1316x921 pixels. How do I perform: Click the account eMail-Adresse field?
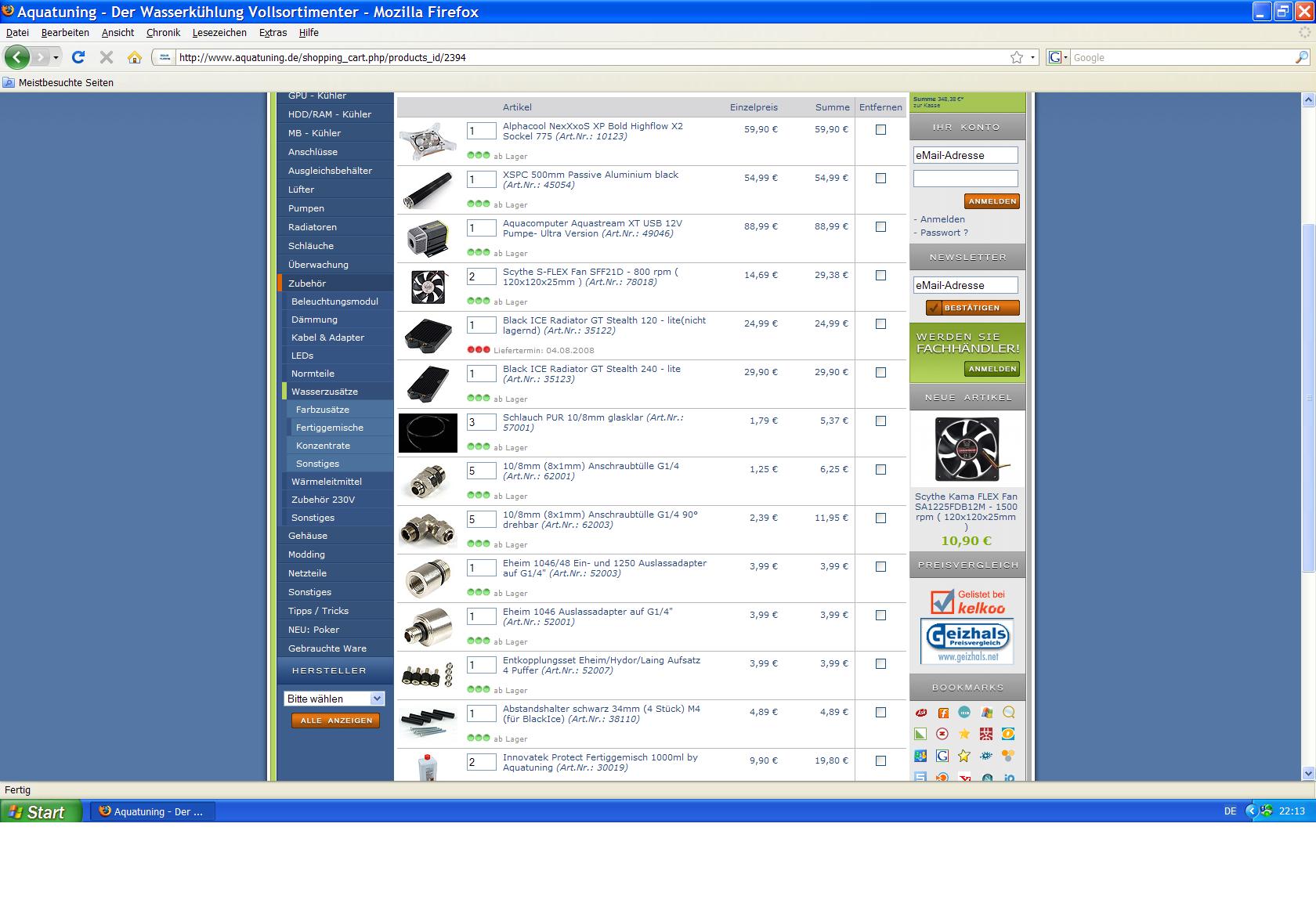click(965, 155)
